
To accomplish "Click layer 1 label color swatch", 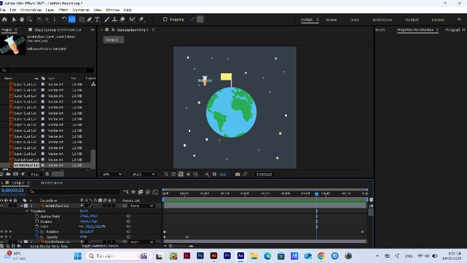I will click(x=26, y=206).
